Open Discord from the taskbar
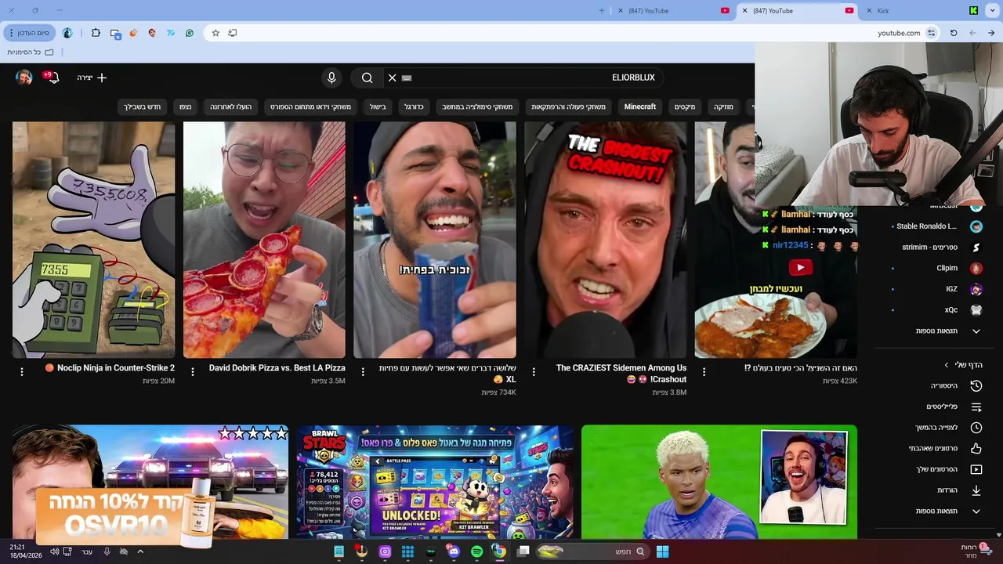The height and width of the screenshot is (564, 1003). click(x=454, y=551)
